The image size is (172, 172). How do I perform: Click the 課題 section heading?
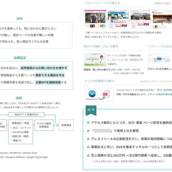point(20,19)
